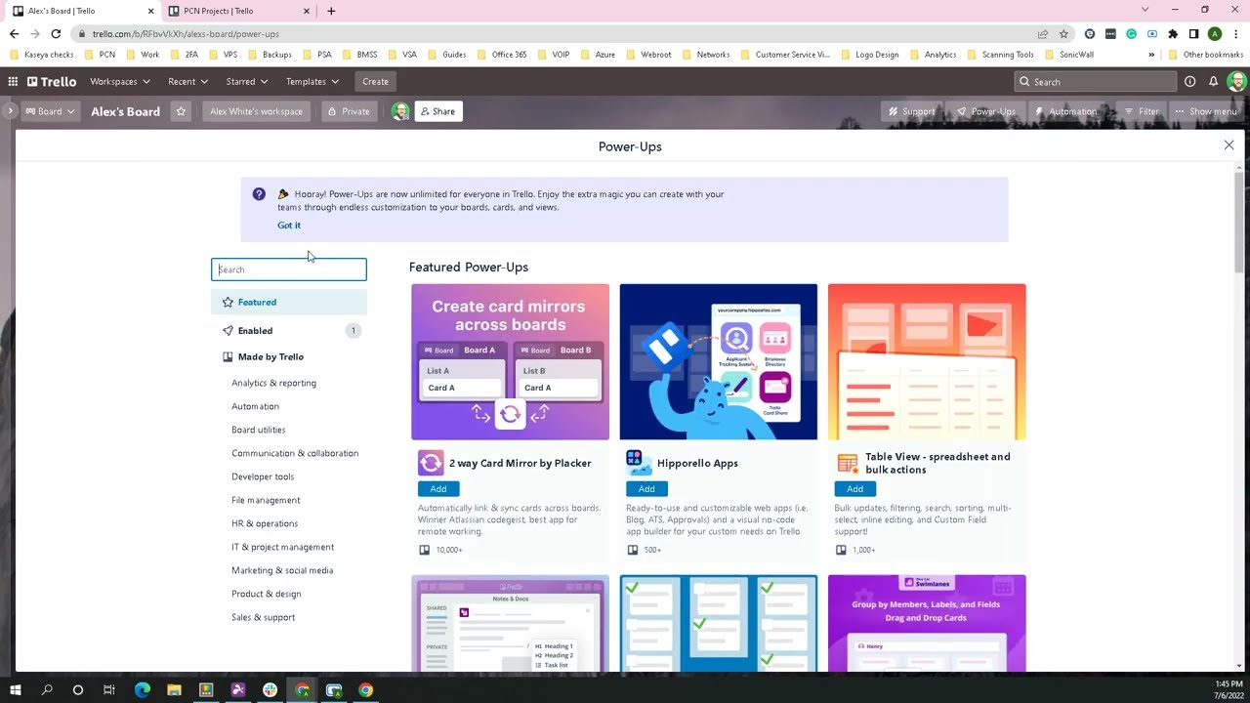Click the Hipporello Apps logo icon

pyautogui.click(x=639, y=463)
